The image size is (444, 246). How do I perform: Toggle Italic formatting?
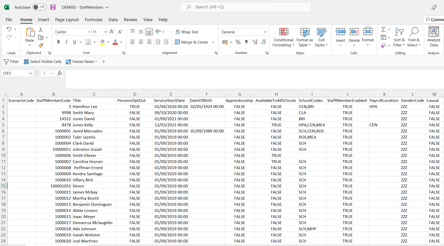click(67, 42)
